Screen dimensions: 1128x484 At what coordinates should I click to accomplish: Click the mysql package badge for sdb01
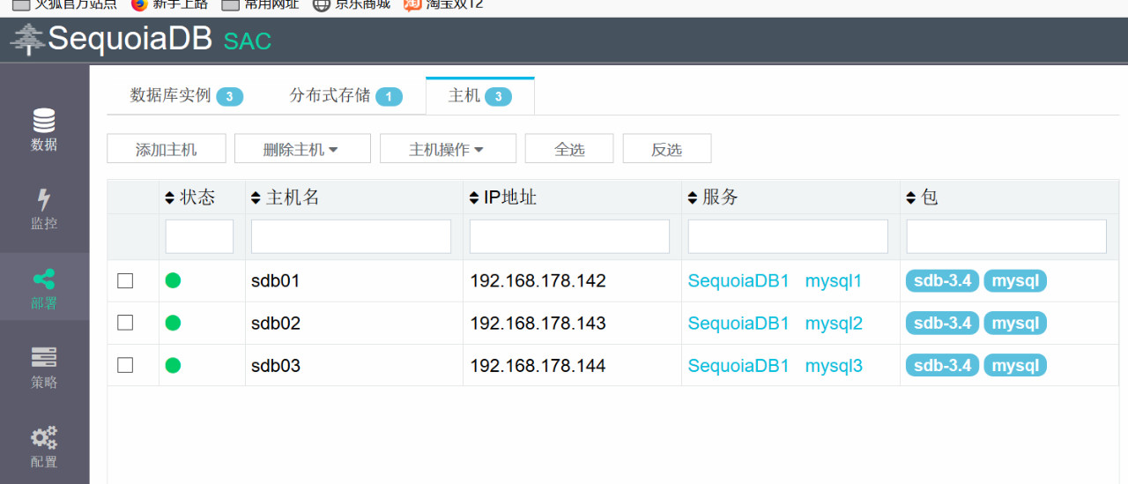[1015, 281]
